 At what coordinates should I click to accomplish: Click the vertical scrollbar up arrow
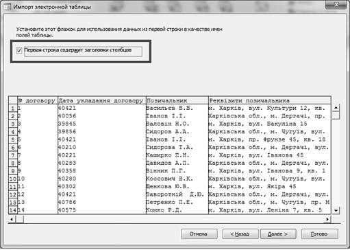(336, 108)
